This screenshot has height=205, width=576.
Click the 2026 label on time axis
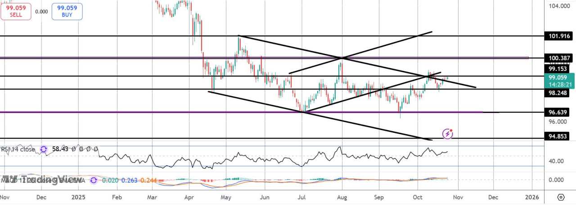pos(532,197)
